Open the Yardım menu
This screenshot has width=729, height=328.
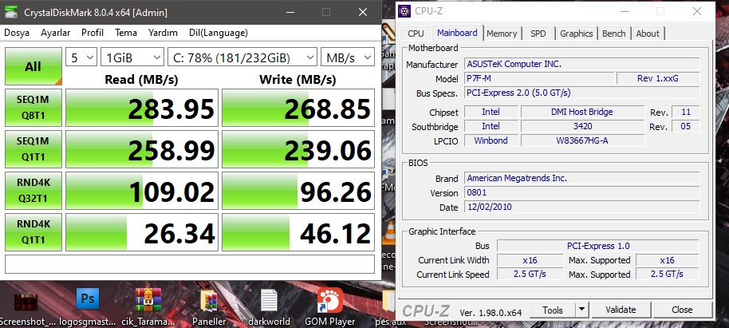click(163, 33)
